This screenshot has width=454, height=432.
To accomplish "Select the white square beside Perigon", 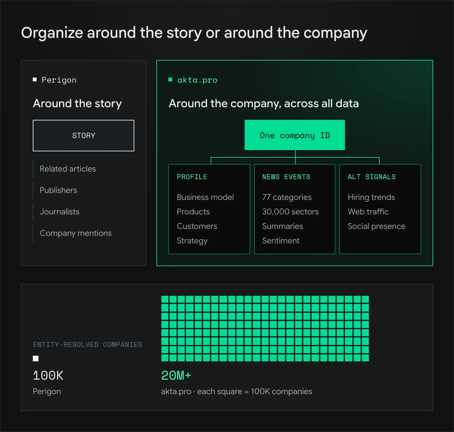I will [35, 80].
